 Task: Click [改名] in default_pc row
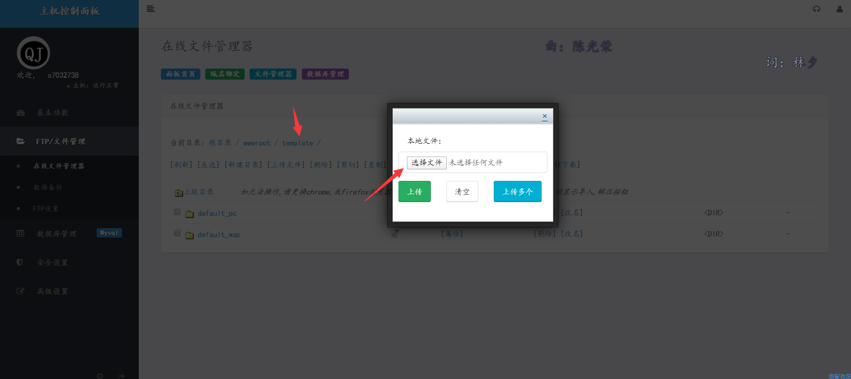pyautogui.click(x=572, y=212)
